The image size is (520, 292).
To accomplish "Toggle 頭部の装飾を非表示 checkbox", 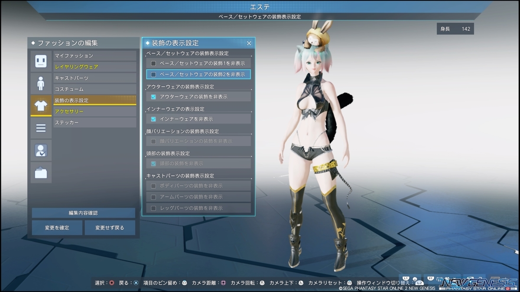I will [153, 164].
